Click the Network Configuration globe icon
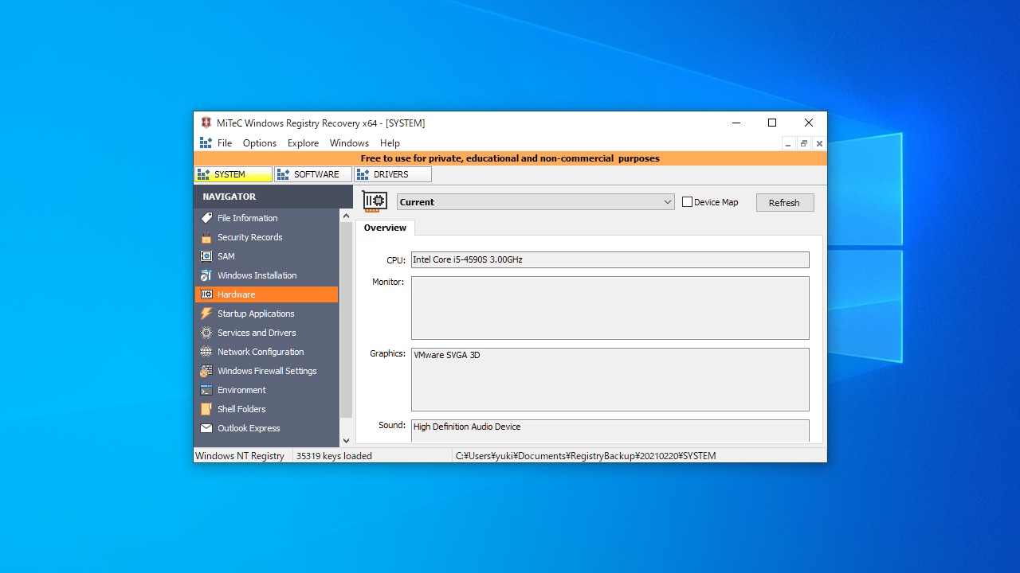The height and width of the screenshot is (573, 1020). [206, 352]
